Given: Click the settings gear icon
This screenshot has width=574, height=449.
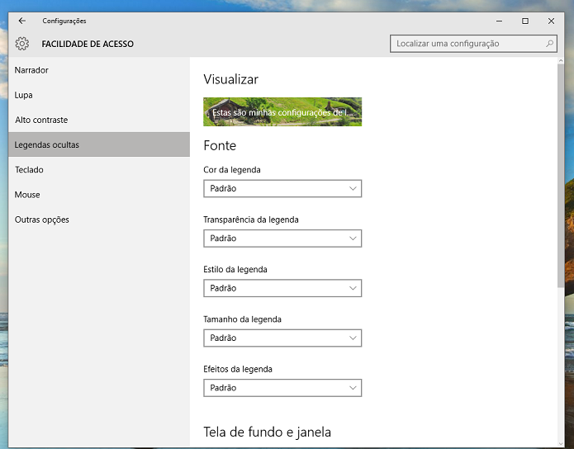Looking at the screenshot, I should click(22, 44).
